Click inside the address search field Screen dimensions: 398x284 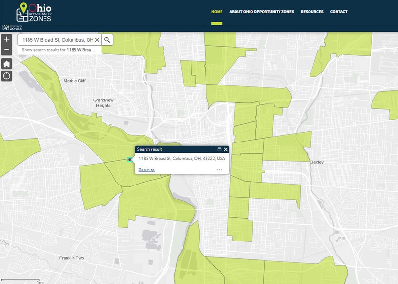coord(56,40)
